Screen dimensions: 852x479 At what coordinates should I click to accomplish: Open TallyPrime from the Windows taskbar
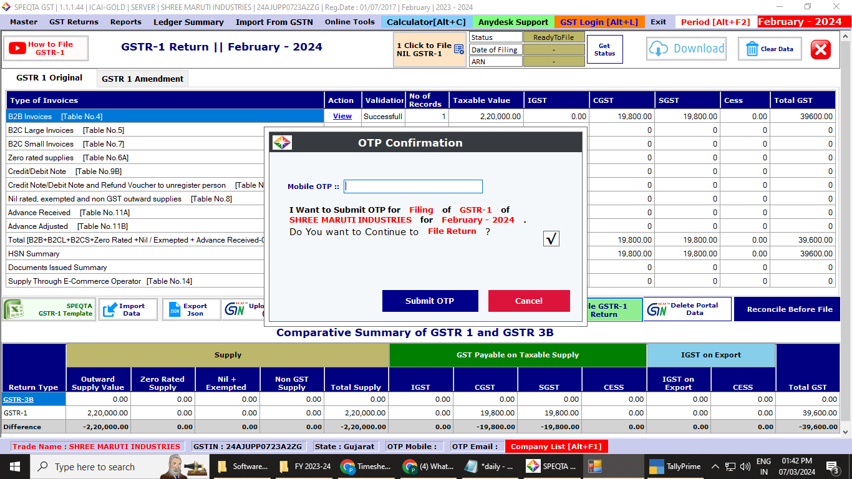click(675, 467)
